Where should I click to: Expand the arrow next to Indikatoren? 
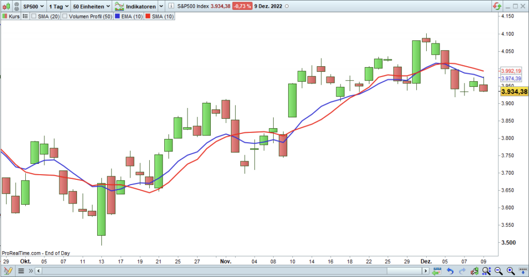[161, 7]
